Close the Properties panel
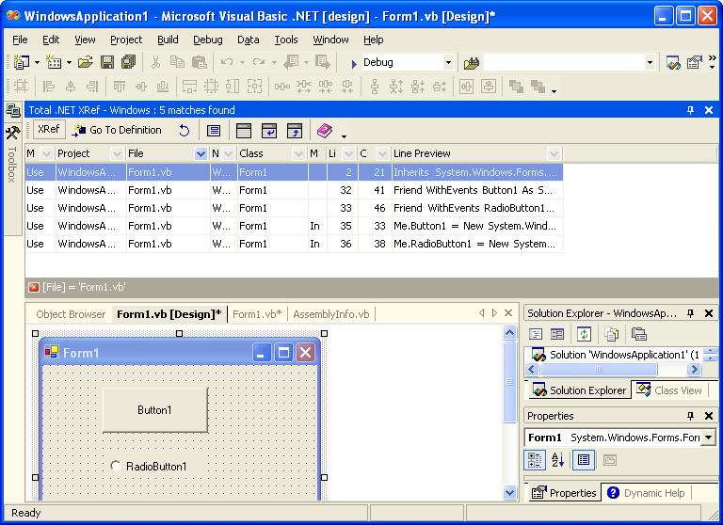 [709, 416]
